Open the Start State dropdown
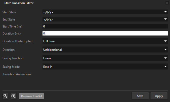 point(105,12)
